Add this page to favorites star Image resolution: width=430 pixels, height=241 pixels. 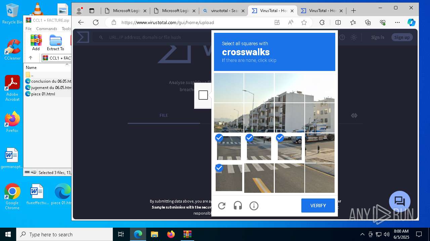click(x=304, y=22)
